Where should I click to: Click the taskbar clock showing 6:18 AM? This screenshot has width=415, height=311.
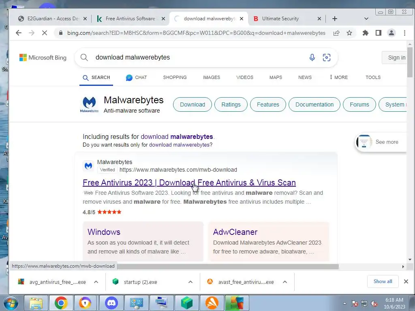tap(394, 303)
